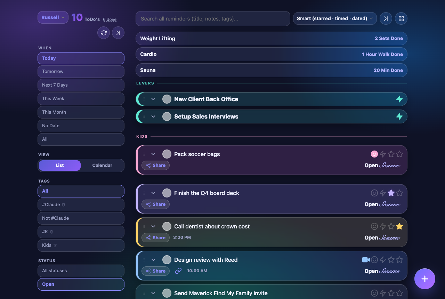The width and height of the screenshot is (445, 299).
Task: Check off Setup Sales Interviews task
Action: [167, 116]
